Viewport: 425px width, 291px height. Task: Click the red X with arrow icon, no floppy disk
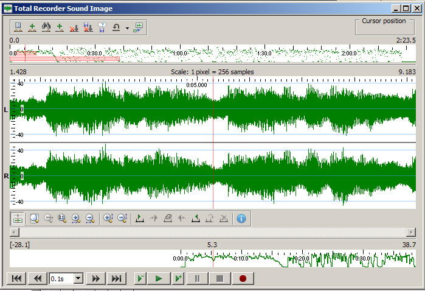coord(74,27)
